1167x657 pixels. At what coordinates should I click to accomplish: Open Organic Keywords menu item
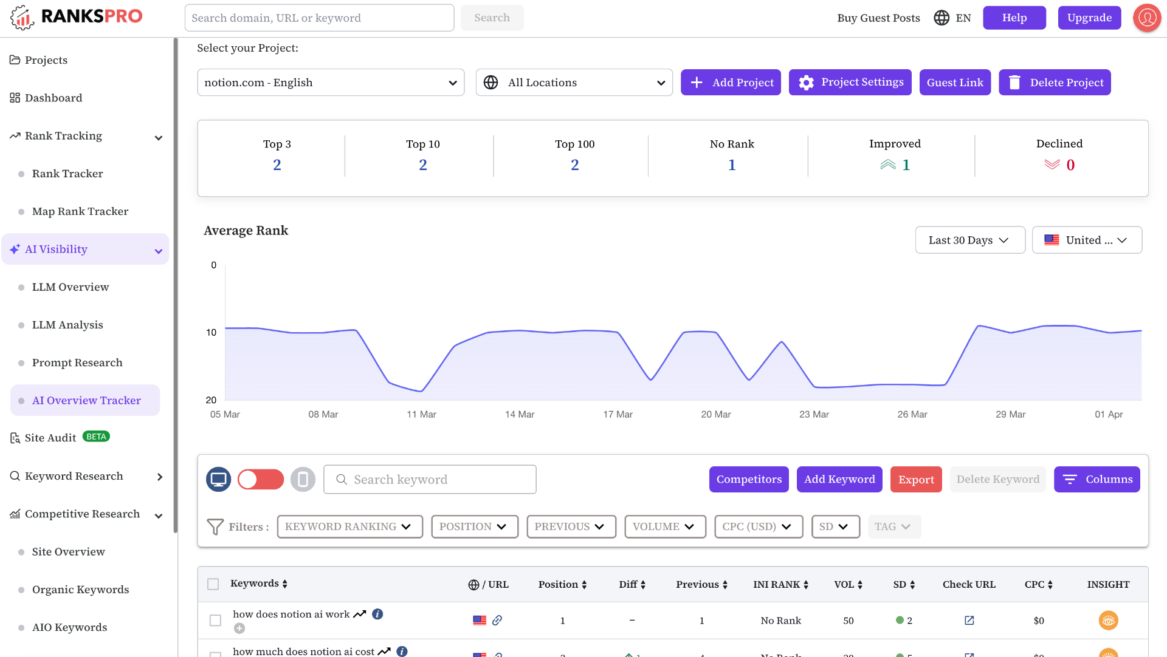[80, 590]
